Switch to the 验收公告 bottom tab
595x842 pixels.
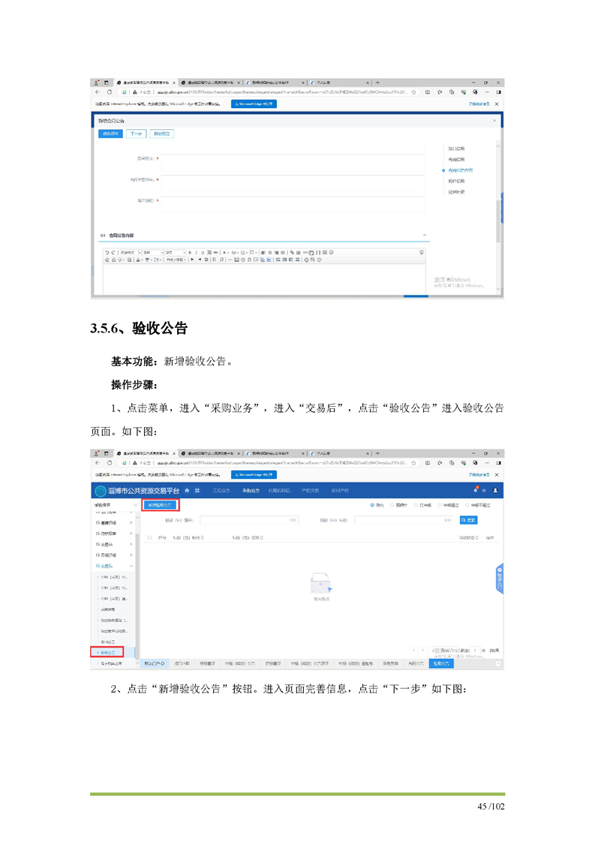tap(440, 663)
